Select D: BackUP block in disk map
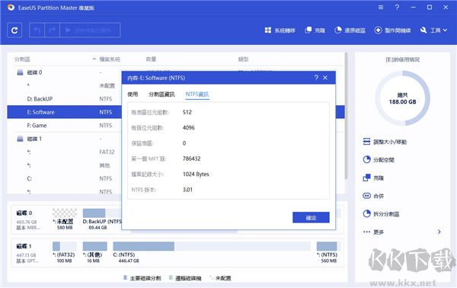457x288 pixels. point(102,219)
